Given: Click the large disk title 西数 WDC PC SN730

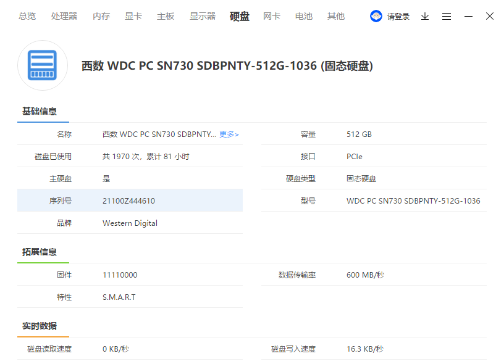Looking at the screenshot, I should click(x=227, y=66).
